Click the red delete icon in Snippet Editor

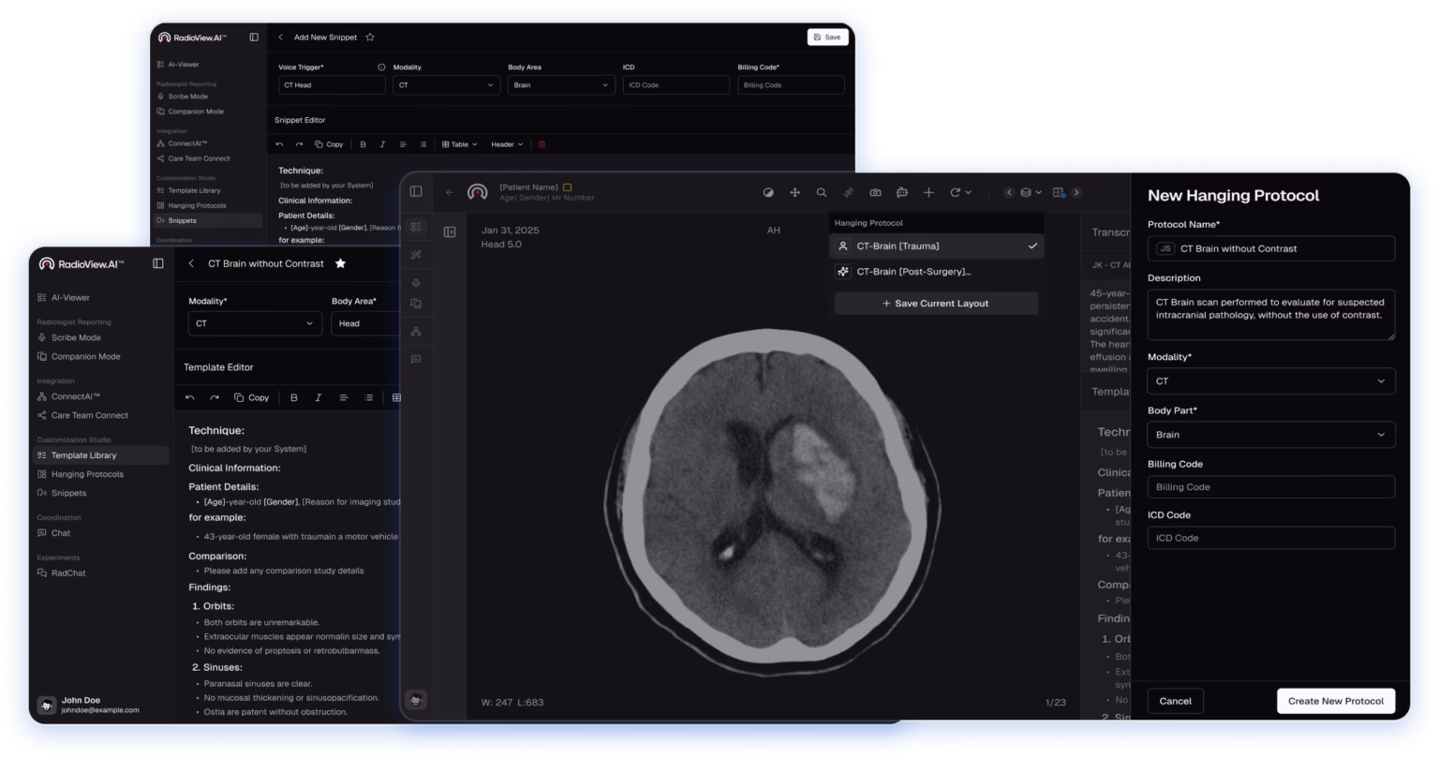pyautogui.click(x=541, y=144)
